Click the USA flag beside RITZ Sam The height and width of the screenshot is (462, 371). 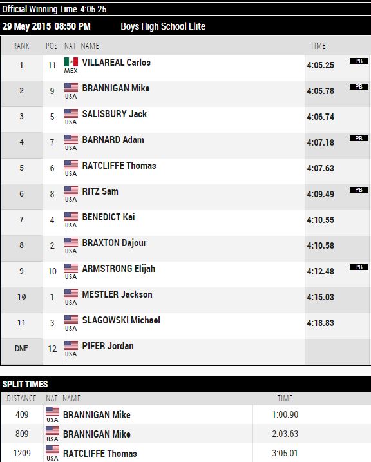pyautogui.click(x=71, y=191)
